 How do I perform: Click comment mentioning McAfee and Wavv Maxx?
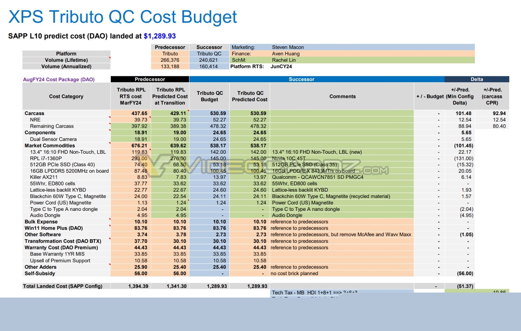click(x=341, y=235)
